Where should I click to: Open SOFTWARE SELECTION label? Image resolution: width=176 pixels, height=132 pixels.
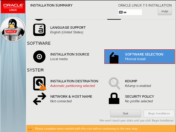pyautogui.click(x=144, y=54)
